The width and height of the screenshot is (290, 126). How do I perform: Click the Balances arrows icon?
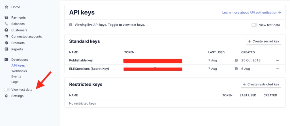pyautogui.click(x=7, y=24)
